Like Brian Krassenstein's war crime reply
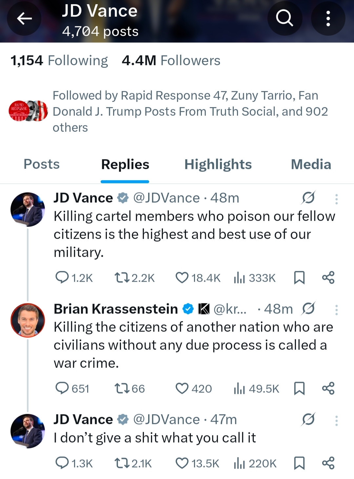The image size is (354, 479). tap(182, 389)
